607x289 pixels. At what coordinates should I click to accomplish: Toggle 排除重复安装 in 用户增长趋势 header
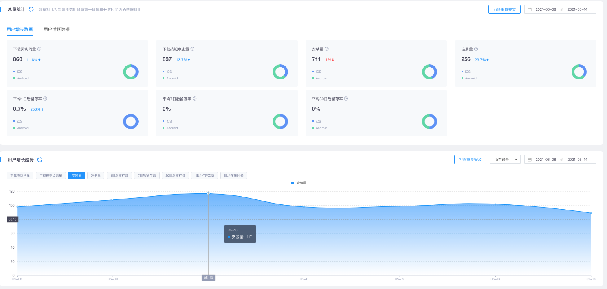470,160
